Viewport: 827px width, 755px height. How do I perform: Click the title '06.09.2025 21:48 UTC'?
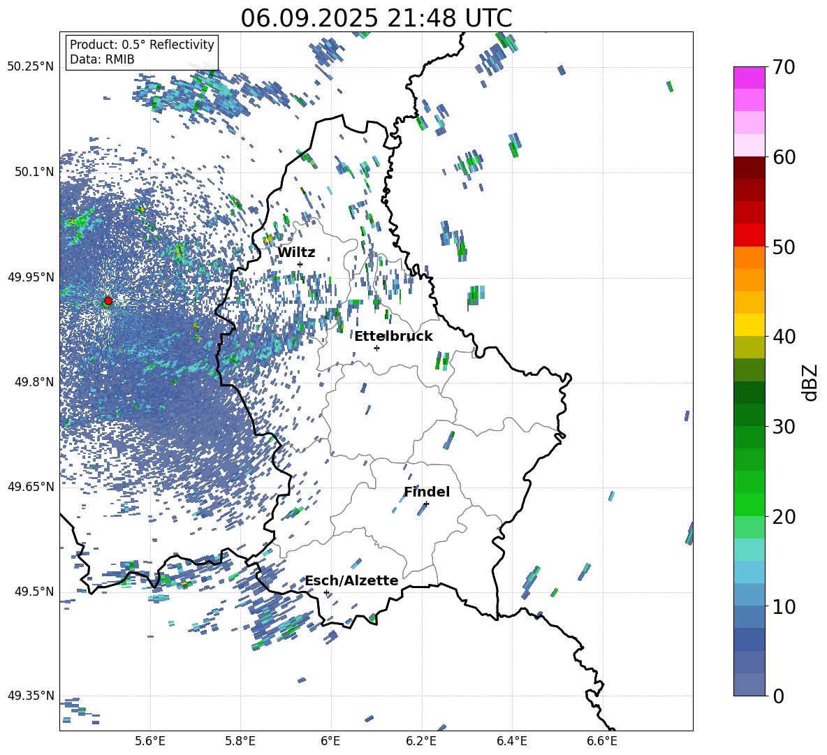click(x=376, y=18)
